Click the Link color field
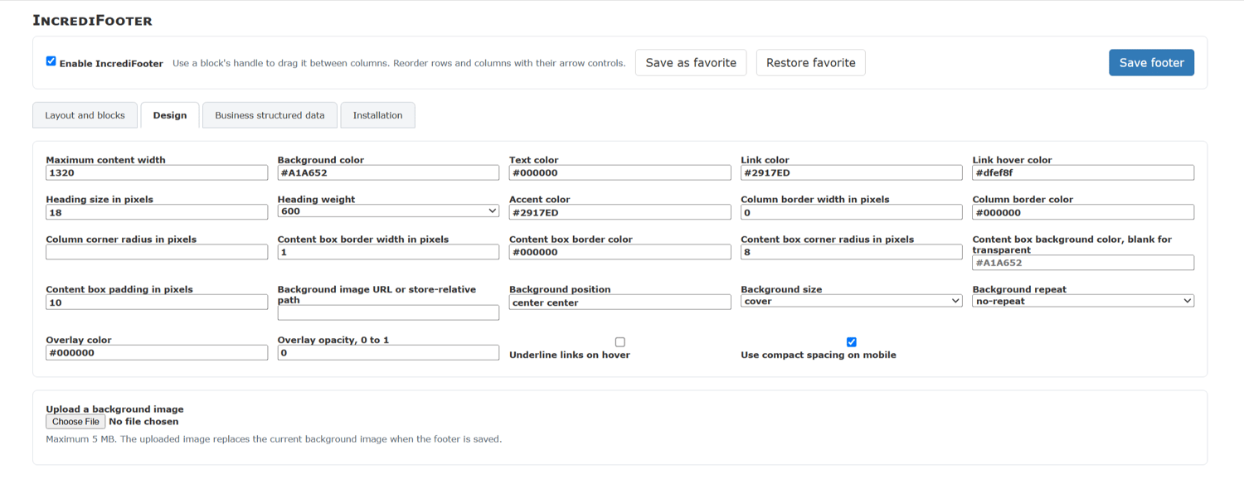Image resolution: width=1244 pixels, height=484 pixels. [851, 173]
